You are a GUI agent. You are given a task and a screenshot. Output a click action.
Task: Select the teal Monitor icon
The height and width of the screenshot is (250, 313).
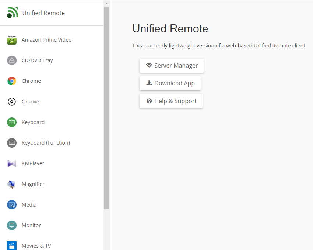[x=12, y=225]
